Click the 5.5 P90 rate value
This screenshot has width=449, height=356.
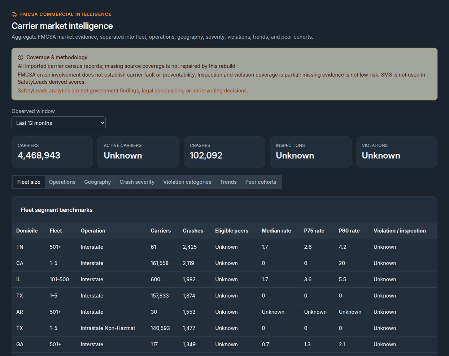coord(343,279)
